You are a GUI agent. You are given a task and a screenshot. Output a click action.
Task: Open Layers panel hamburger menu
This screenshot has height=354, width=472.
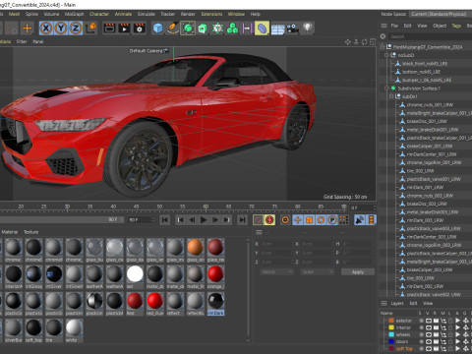[x=383, y=303]
